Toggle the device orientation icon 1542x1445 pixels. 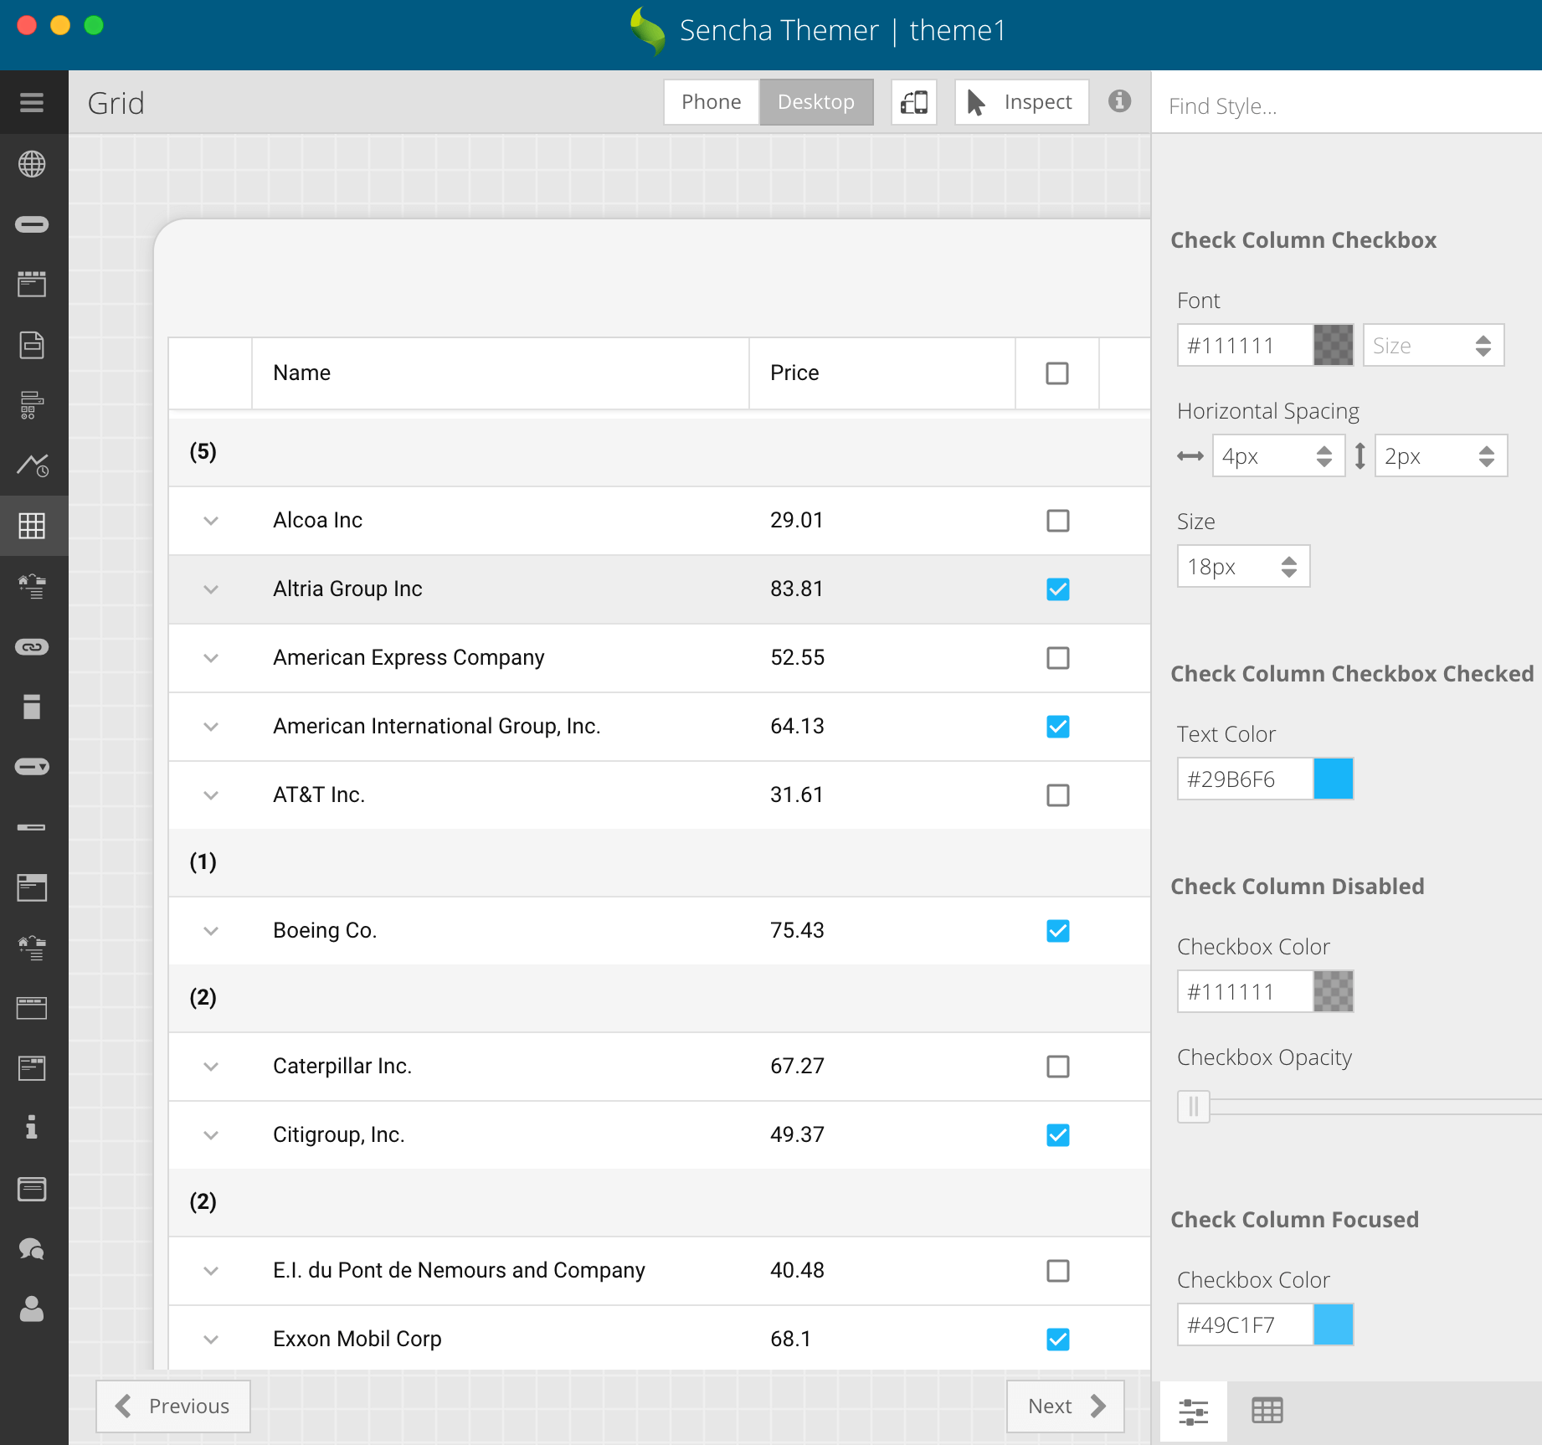pyautogui.click(x=913, y=102)
